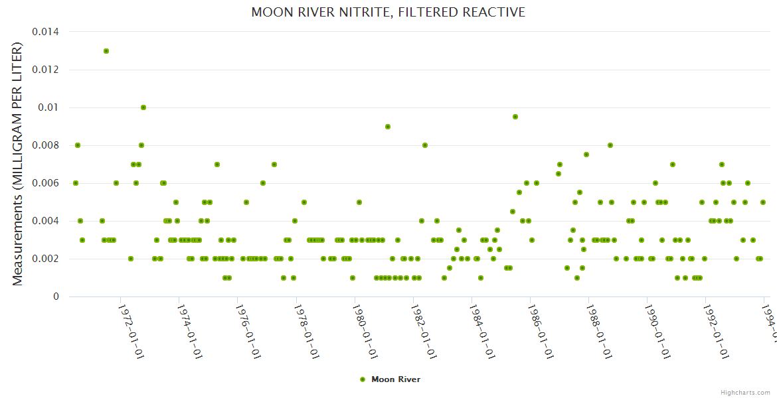
Task: Click the 0.014 y-axis tick label
Action: [x=44, y=32]
